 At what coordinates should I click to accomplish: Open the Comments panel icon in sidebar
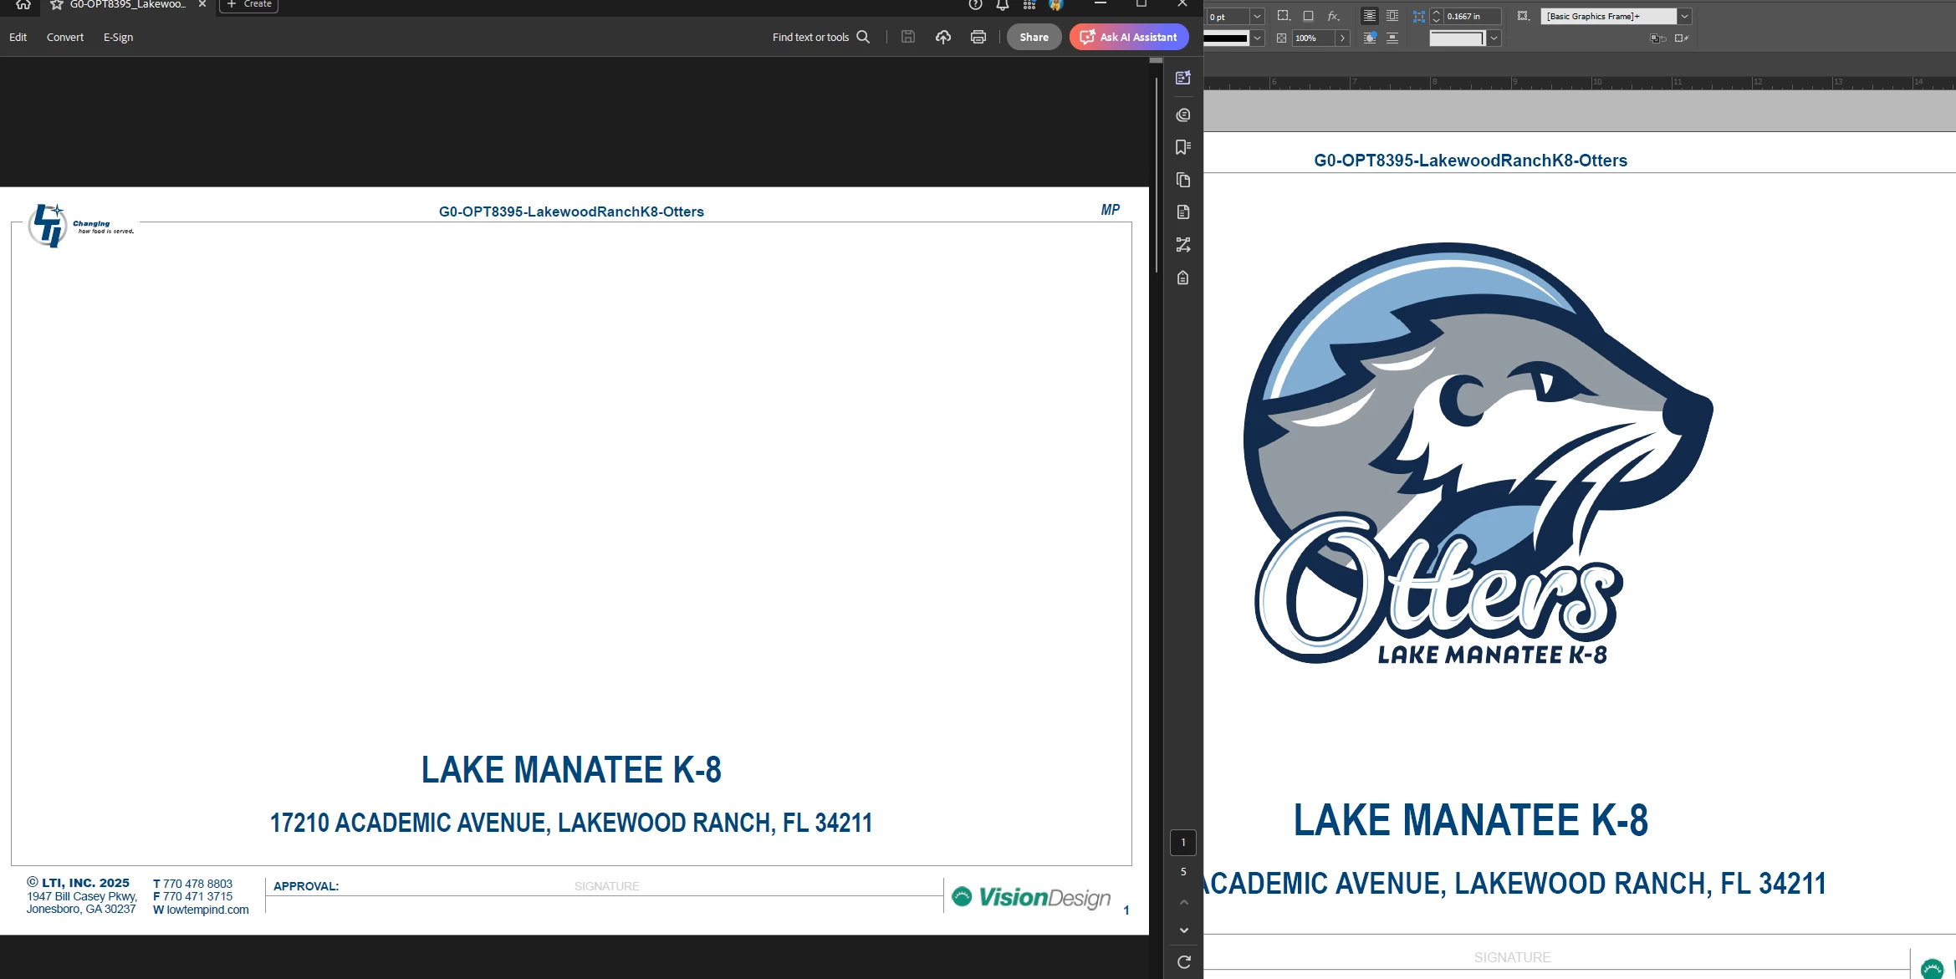(1182, 115)
